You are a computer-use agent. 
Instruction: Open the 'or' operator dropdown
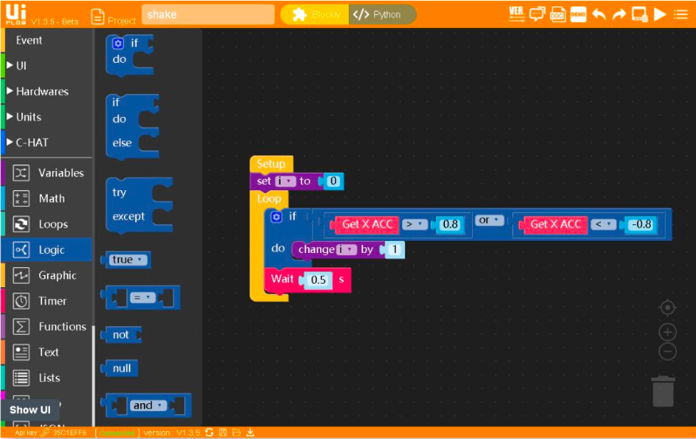point(489,220)
